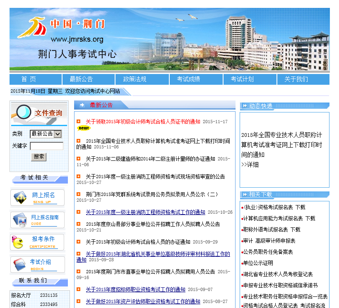Click the 考试相关 section heading
Screen dimensions: 339x308
[34, 177]
